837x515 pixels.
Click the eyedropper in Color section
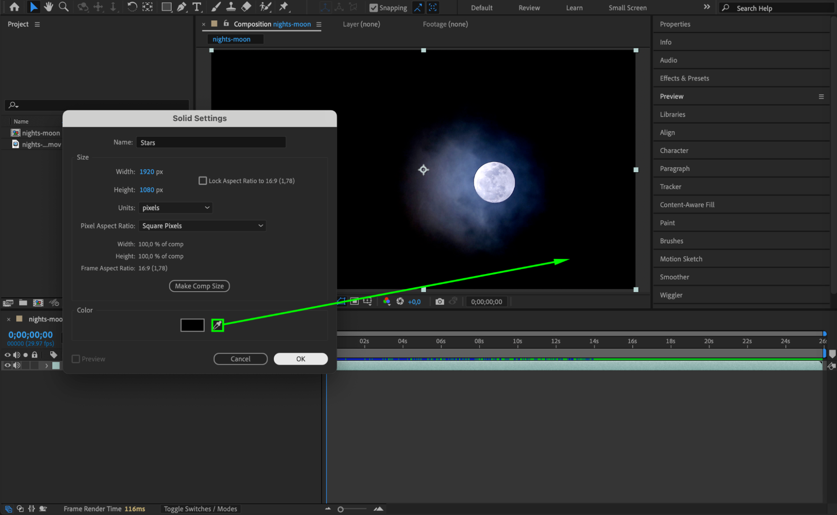click(x=217, y=325)
